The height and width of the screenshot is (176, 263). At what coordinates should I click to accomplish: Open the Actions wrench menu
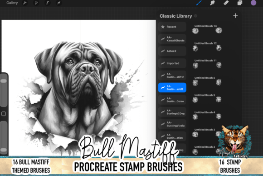(x=25, y=3)
